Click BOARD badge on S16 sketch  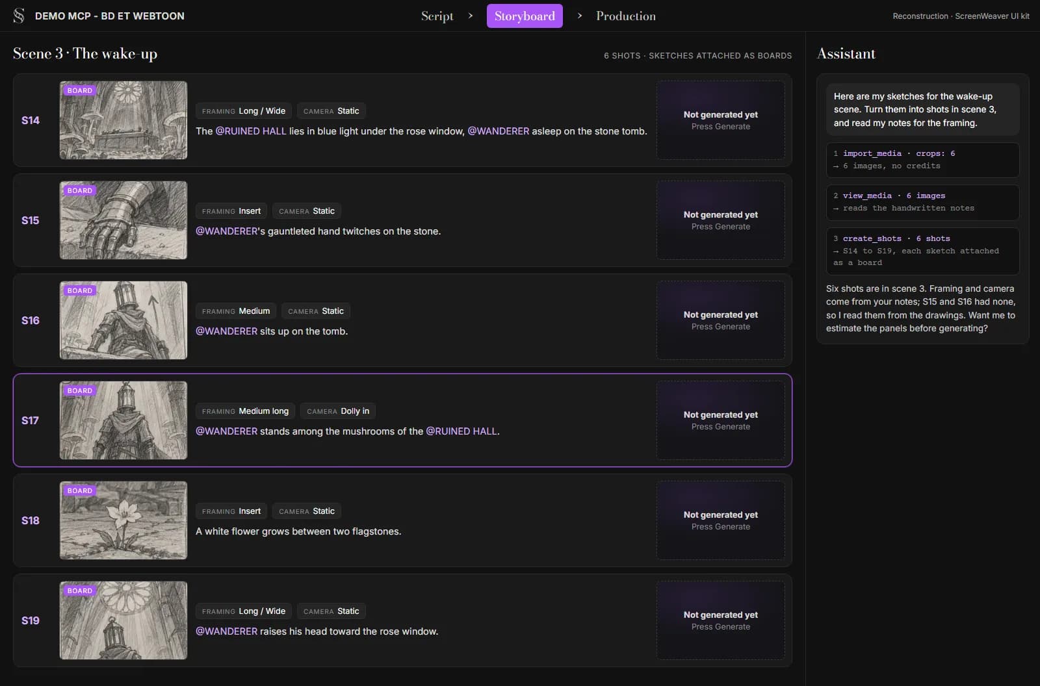80,290
